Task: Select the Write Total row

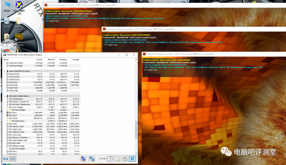Action: 41,91
